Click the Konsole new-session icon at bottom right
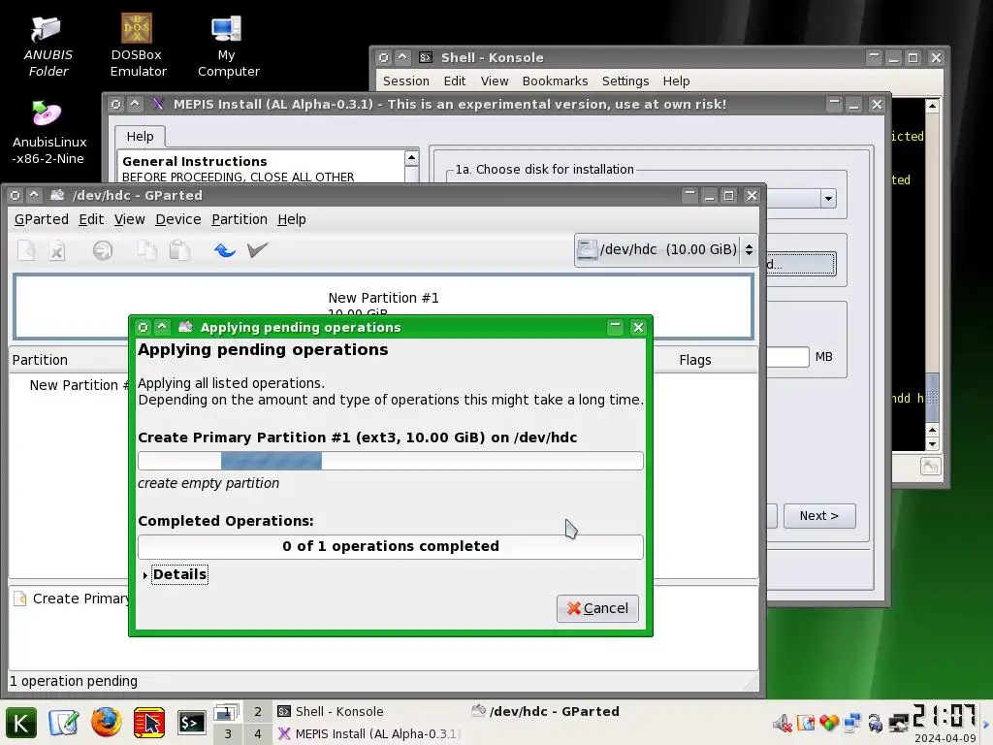The height and width of the screenshot is (745, 993). (930, 467)
